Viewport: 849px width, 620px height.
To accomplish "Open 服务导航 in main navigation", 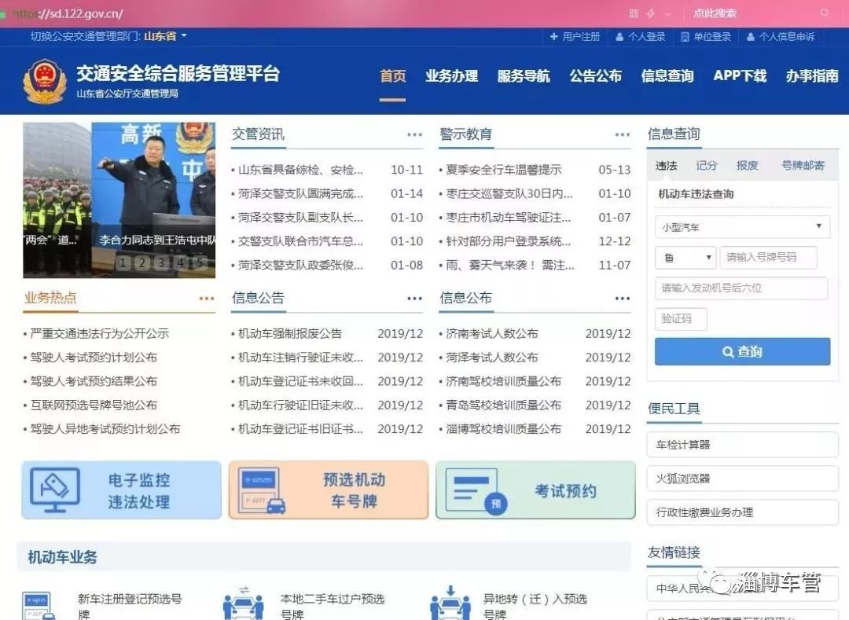I will point(524,75).
